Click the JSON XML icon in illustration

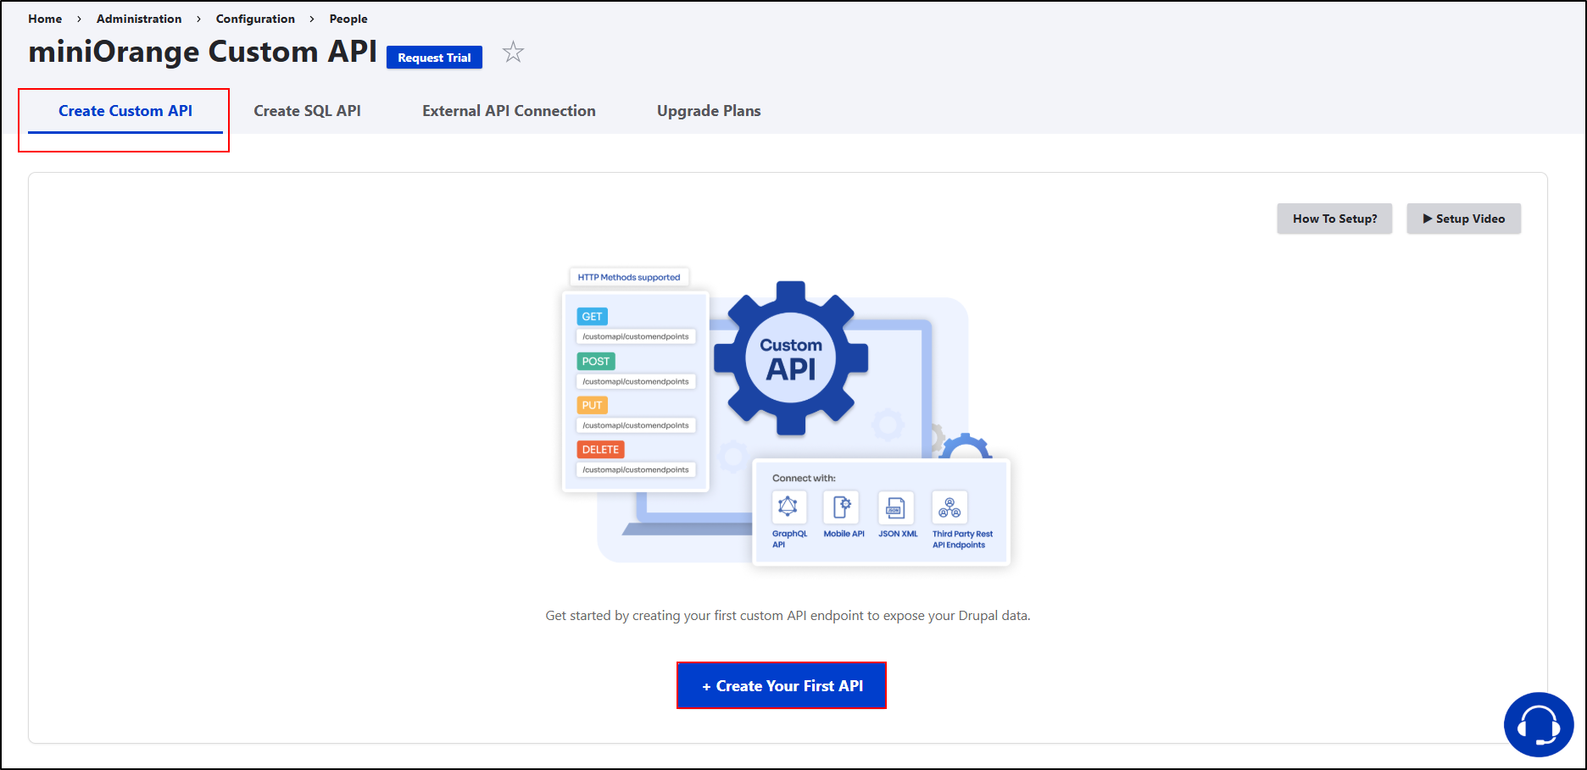click(896, 507)
